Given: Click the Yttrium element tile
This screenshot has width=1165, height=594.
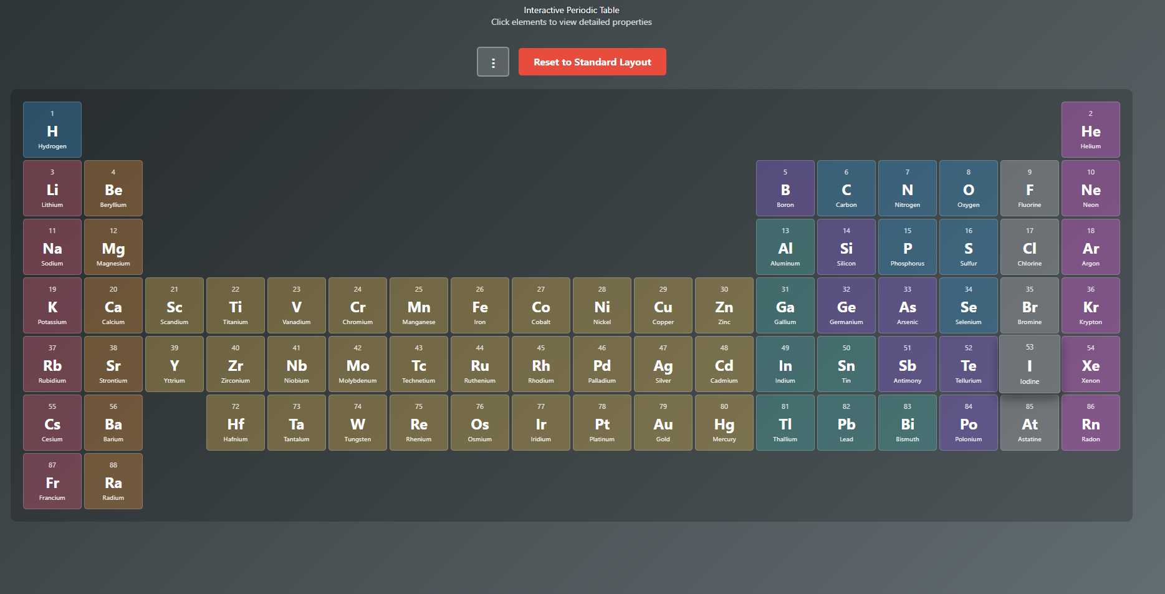Looking at the screenshot, I should click(175, 364).
